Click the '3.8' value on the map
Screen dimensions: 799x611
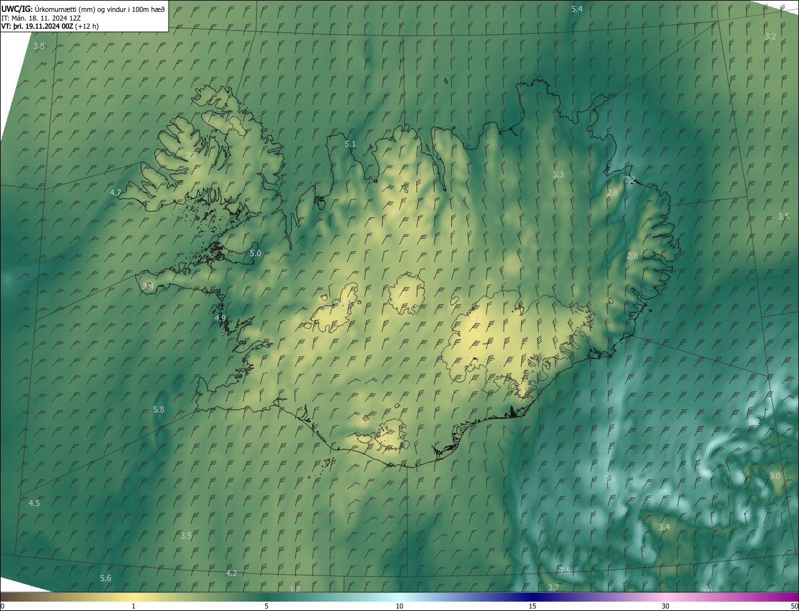tap(39, 46)
